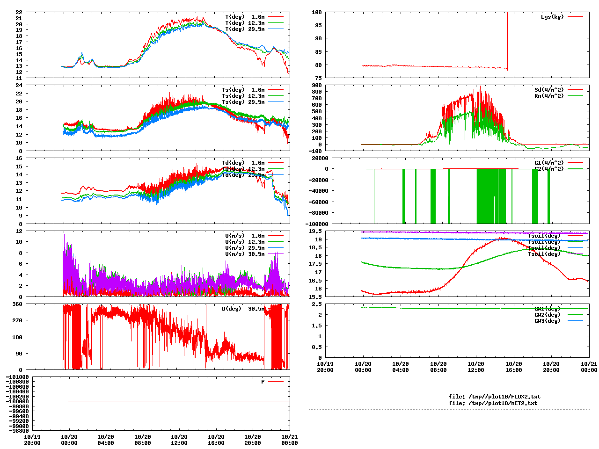Click the 'file: /tmp//plot10/FLUX2.txt' text
This screenshot has height=449, width=599.
[495, 397]
